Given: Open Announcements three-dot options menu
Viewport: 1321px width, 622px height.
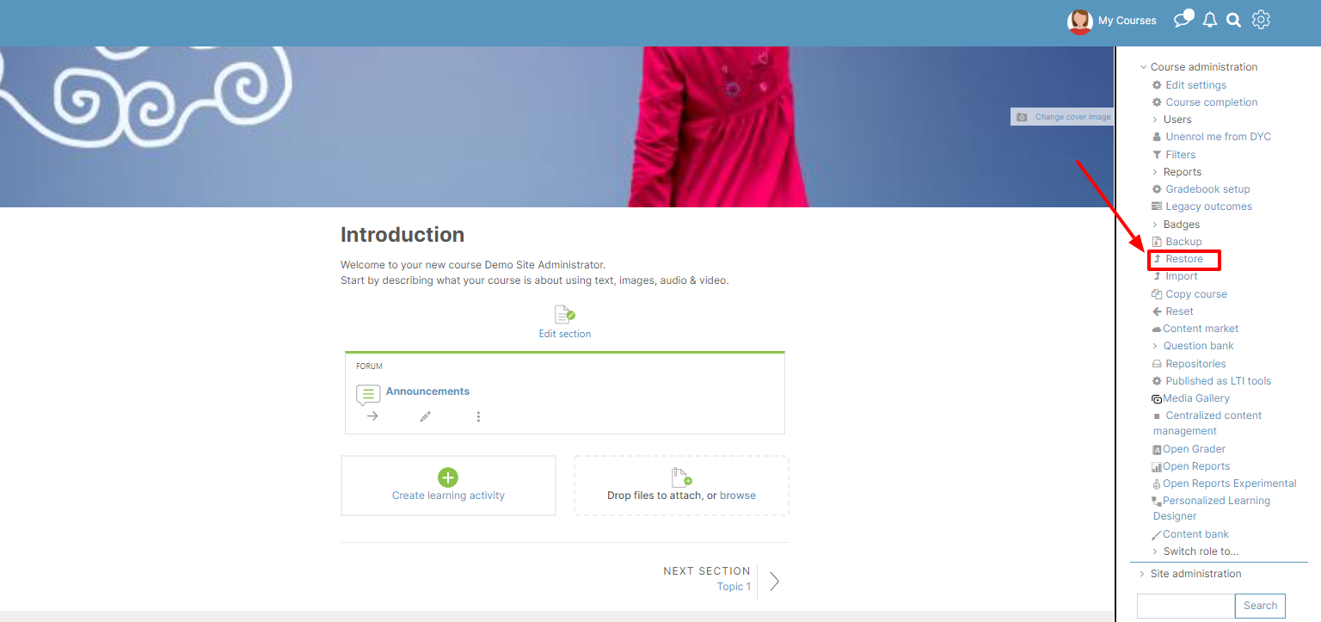Looking at the screenshot, I should 478,416.
